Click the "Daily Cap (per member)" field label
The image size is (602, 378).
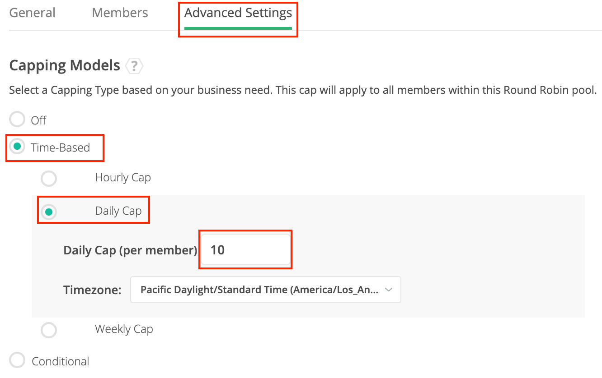coord(130,250)
